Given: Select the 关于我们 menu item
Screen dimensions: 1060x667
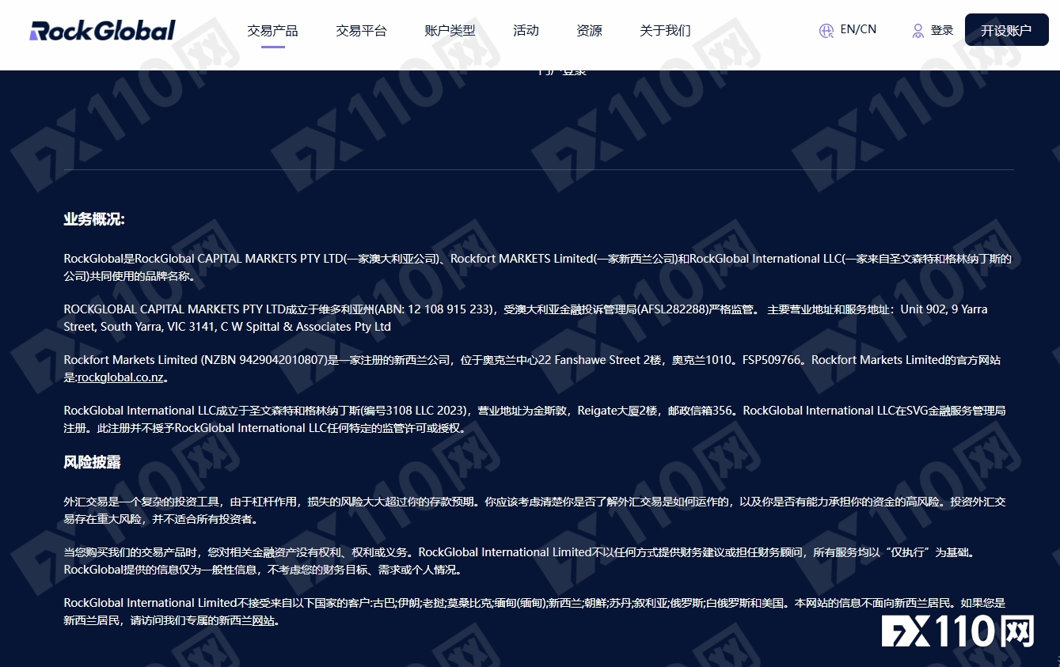Looking at the screenshot, I should point(665,30).
